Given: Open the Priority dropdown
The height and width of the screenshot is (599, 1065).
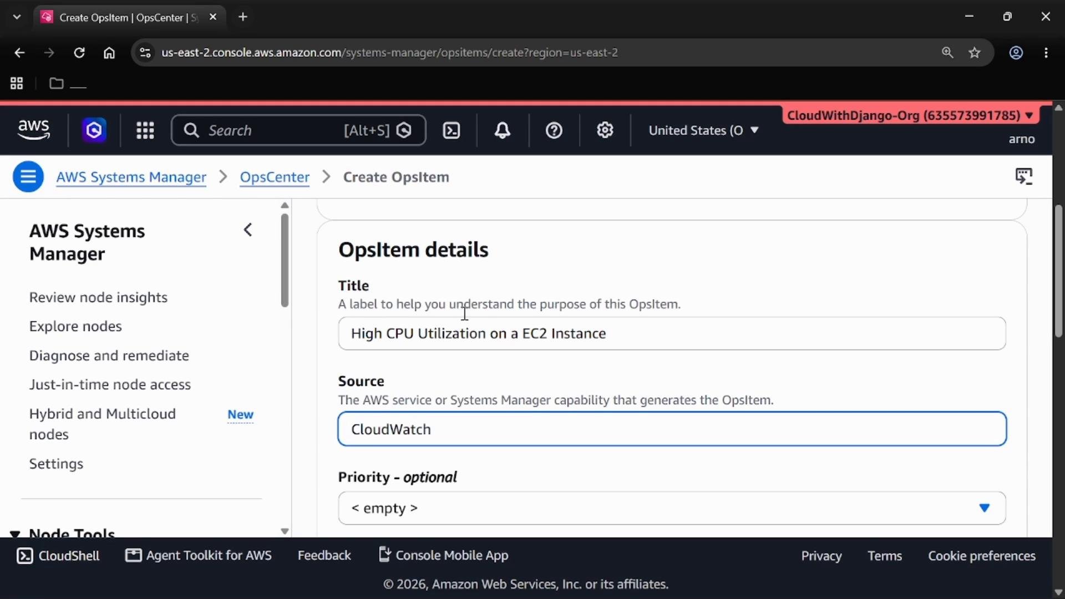Looking at the screenshot, I should [x=672, y=508].
